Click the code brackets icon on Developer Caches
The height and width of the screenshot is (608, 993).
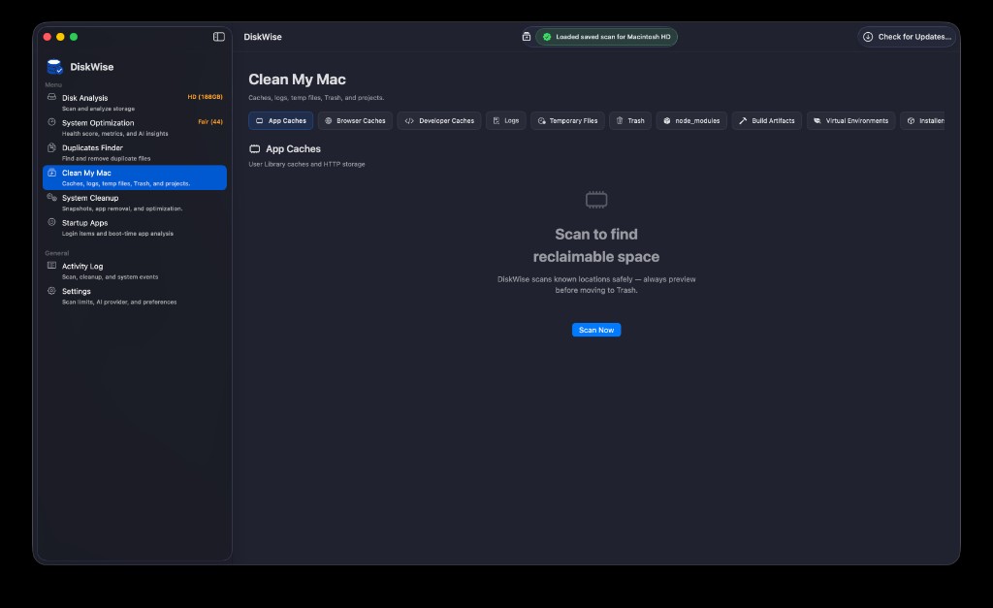pos(409,120)
